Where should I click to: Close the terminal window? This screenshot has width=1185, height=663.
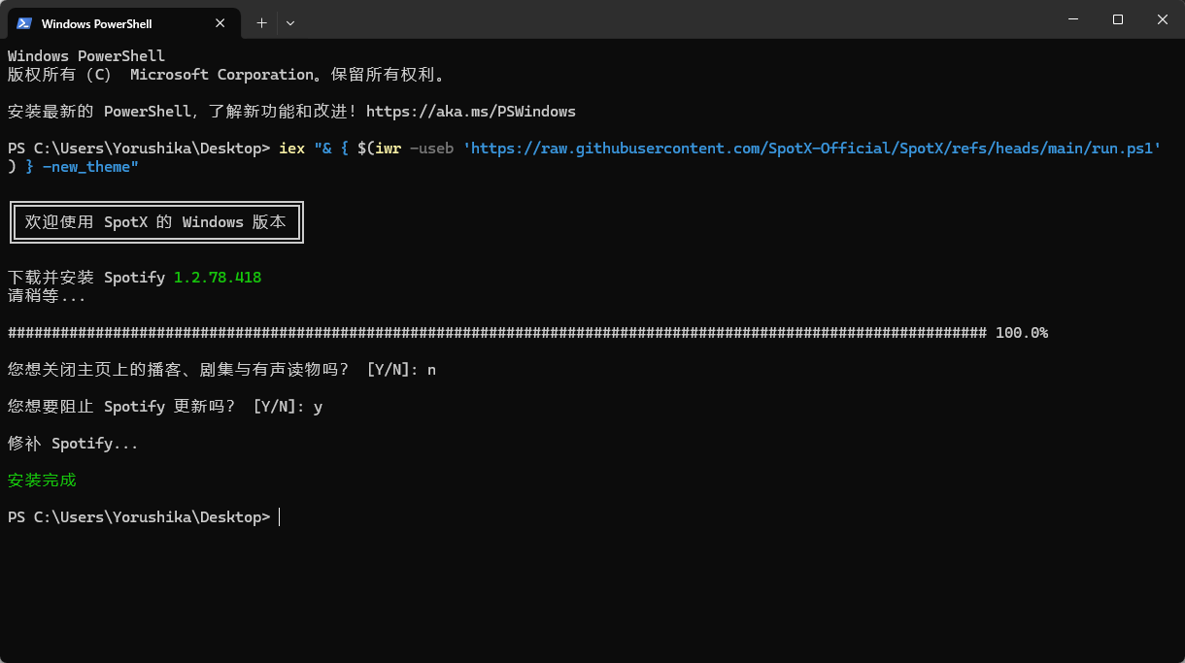1162,19
